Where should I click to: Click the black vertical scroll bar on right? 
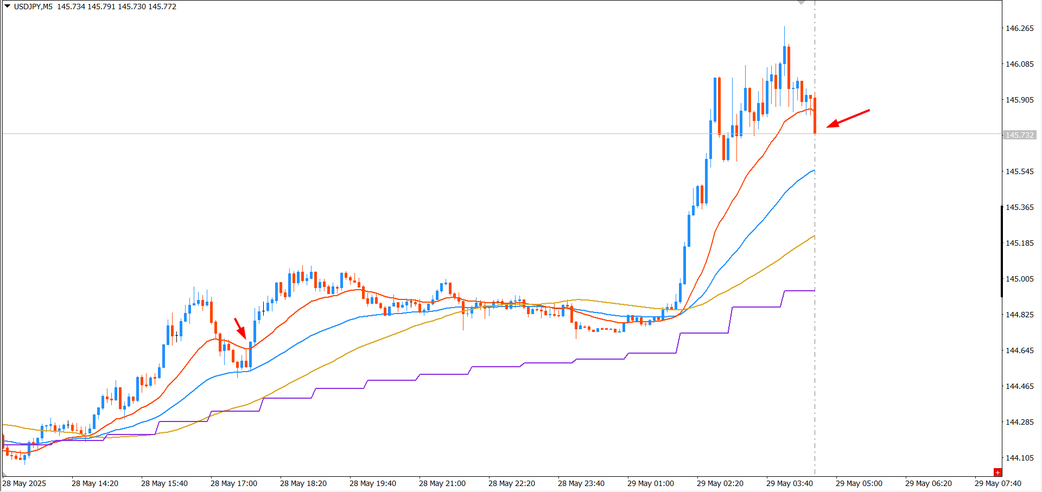click(x=1001, y=251)
